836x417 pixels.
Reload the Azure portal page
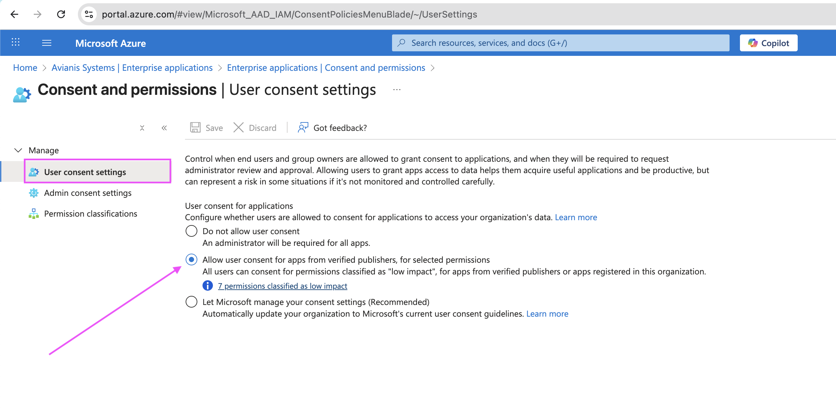[61, 14]
